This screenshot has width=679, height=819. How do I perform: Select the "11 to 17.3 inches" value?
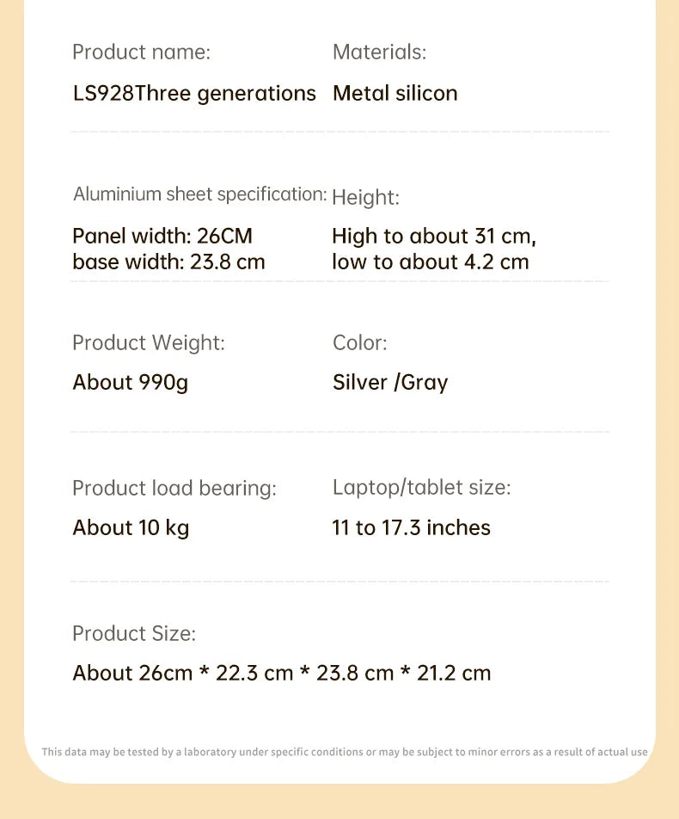tap(411, 527)
